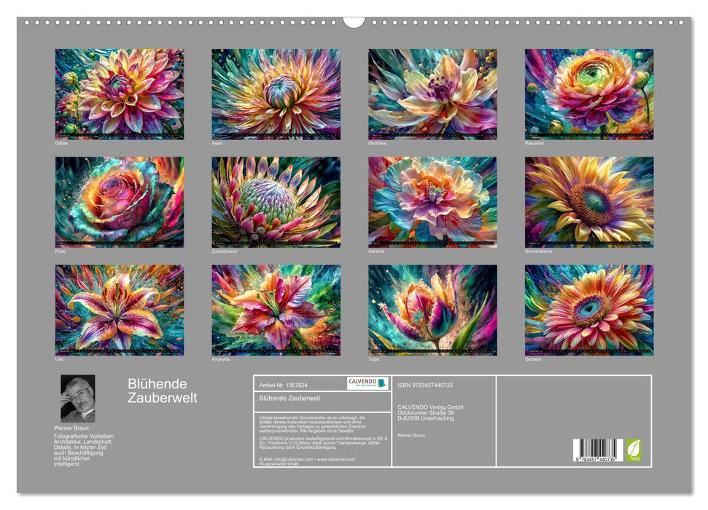Click Werner Braun's portrait photo

coord(77,399)
